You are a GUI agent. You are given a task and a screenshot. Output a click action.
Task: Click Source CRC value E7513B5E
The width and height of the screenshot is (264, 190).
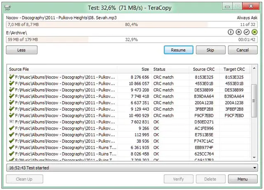coord(204,134)
